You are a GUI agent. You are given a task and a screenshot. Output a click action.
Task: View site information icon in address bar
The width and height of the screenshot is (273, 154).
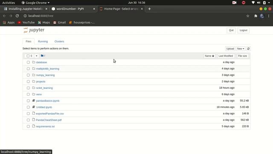tap(25, 16)
